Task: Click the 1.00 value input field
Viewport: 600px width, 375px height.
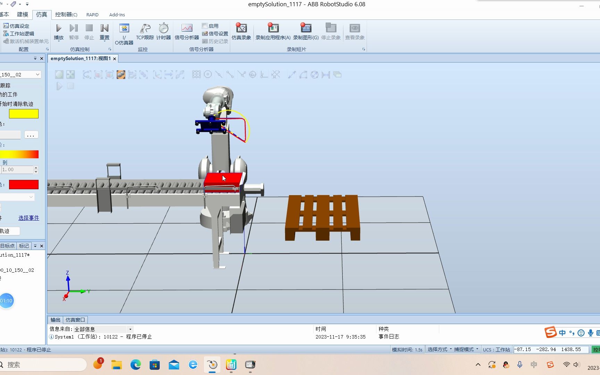Action: coord(17,170)
